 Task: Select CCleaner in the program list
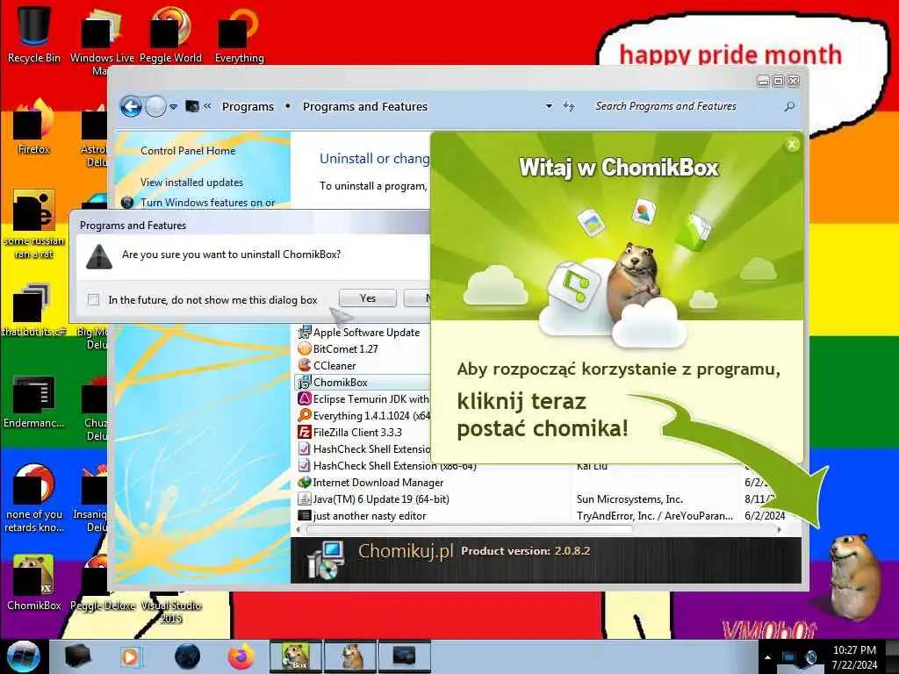coord(334,366)
